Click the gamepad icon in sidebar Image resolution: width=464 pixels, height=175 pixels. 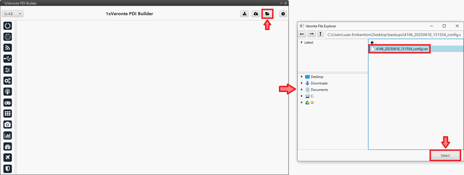click(x=8, y=103)
